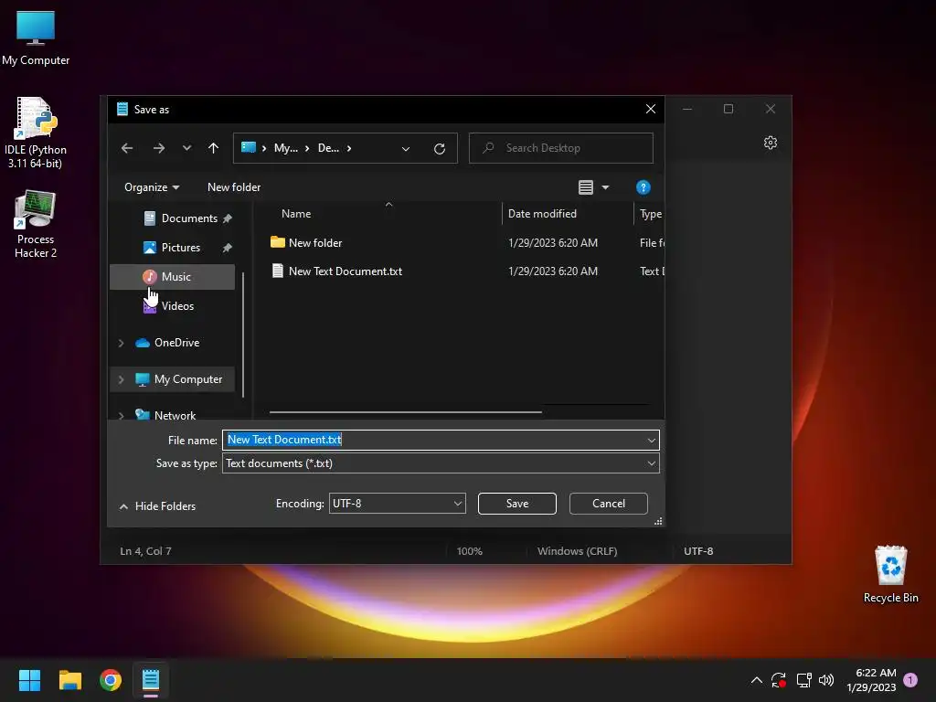936x702 pixels.
Task: Go up one folder level
Action: tap(213, 148)
